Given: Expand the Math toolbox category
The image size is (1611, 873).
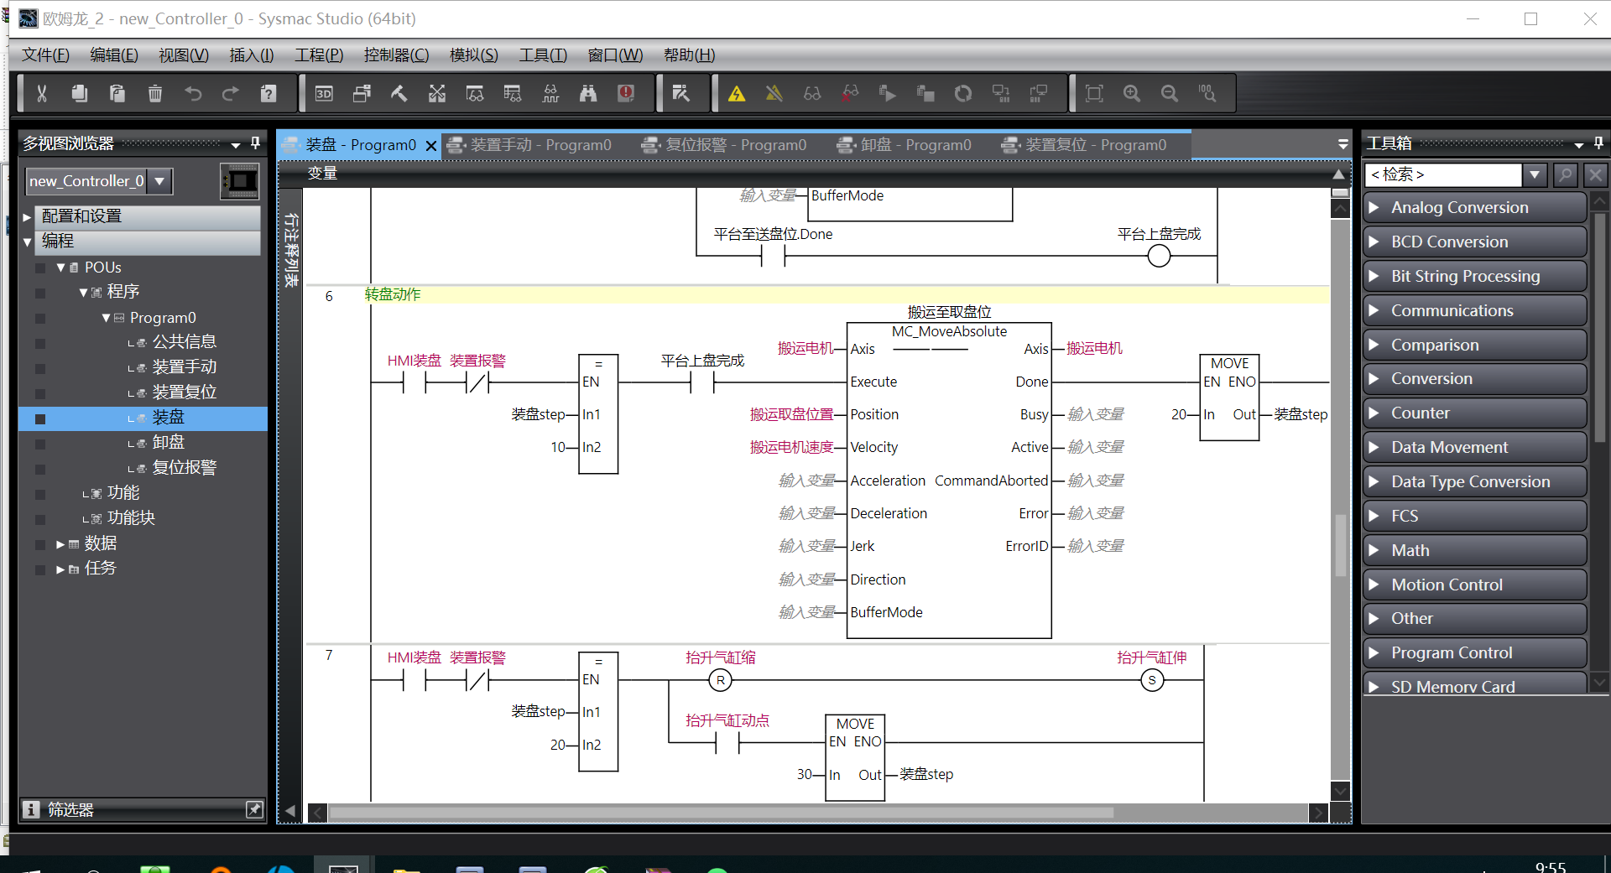Looking at the screenshot, I should 1474,550.
